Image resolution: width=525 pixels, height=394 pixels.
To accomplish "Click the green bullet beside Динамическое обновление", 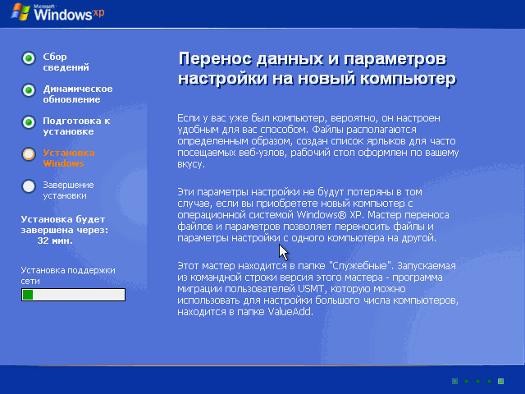I will pos(29,90).
